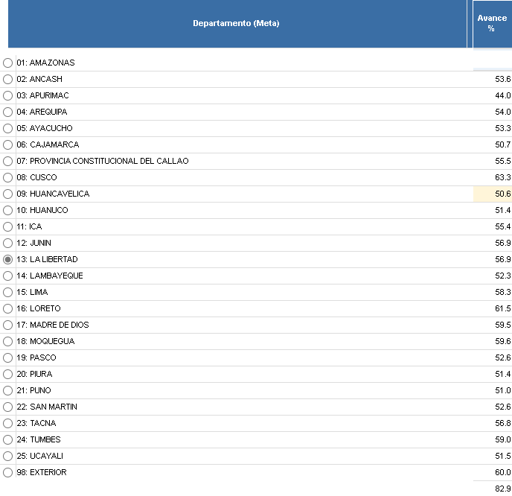Click the Departamento (Meta) column header
The height and width of the screenshot is (496, 512).
coord(236,24)
